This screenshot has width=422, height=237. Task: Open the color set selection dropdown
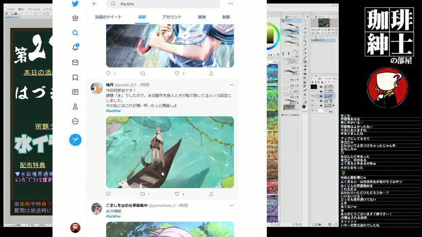[273, 62]
